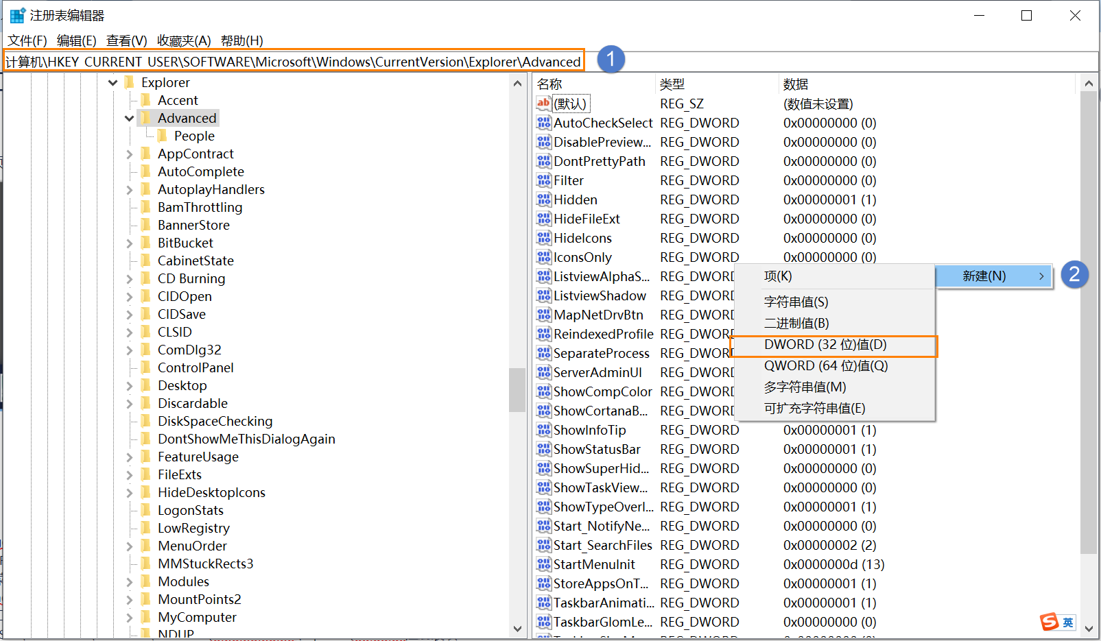Screen dimensions: 1101x641
Task: Choose DWORD (32 位)值(D) from submenu
Action: [834, 345]
